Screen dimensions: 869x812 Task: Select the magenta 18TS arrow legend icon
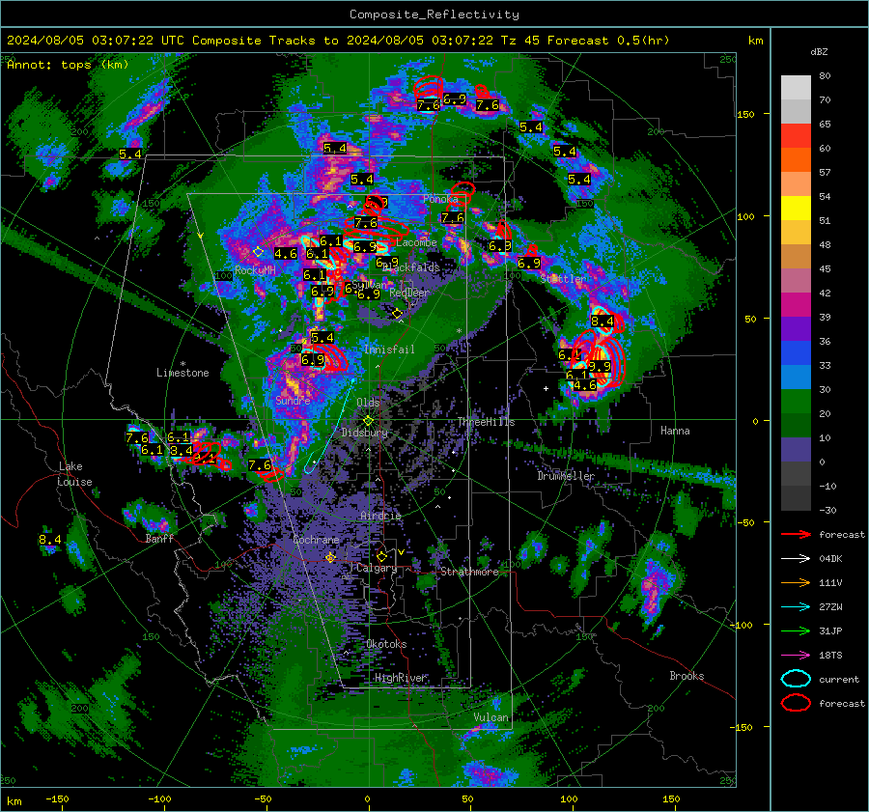(796, 656)
